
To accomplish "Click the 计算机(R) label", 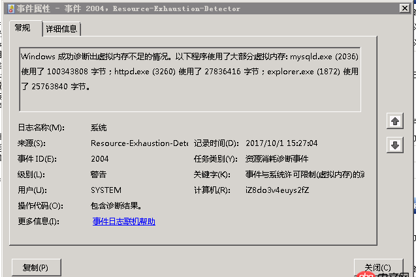I will click(x=212, y=190).
